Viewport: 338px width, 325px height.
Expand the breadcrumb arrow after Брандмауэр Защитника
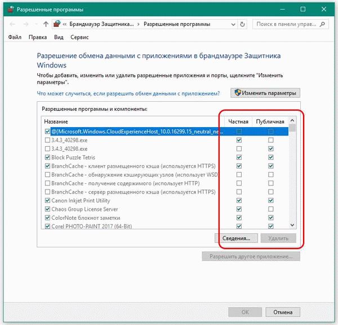[x=139, y=24]
